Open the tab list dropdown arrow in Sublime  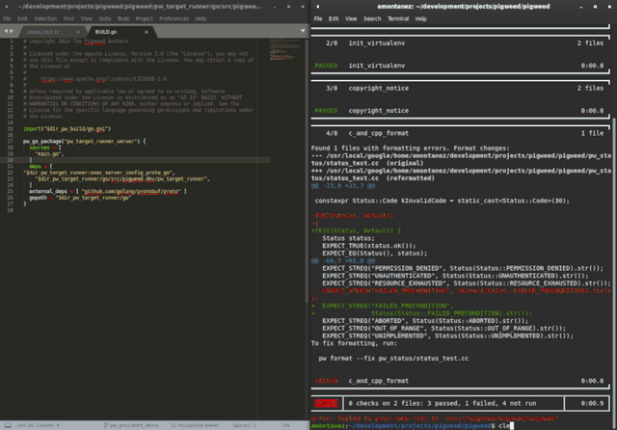(x=303, y=31)
